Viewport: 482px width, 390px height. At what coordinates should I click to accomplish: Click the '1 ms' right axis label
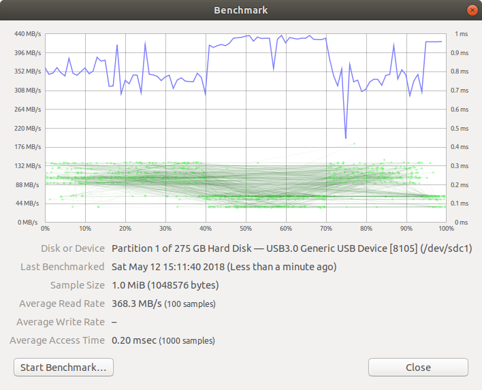pos(462,34)
